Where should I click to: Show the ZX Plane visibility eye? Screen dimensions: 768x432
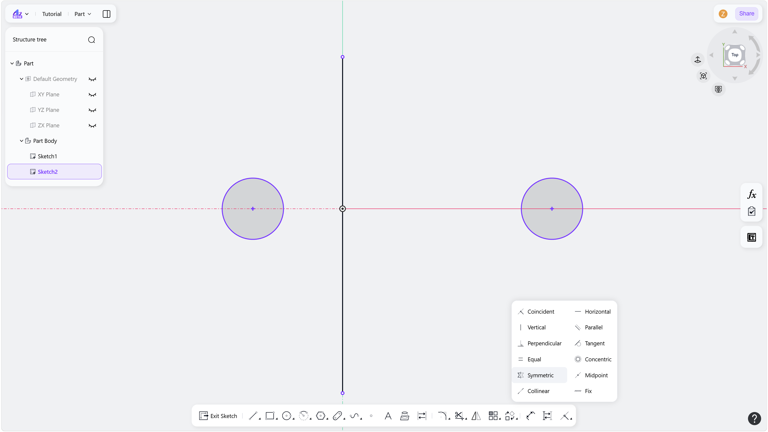93,126
